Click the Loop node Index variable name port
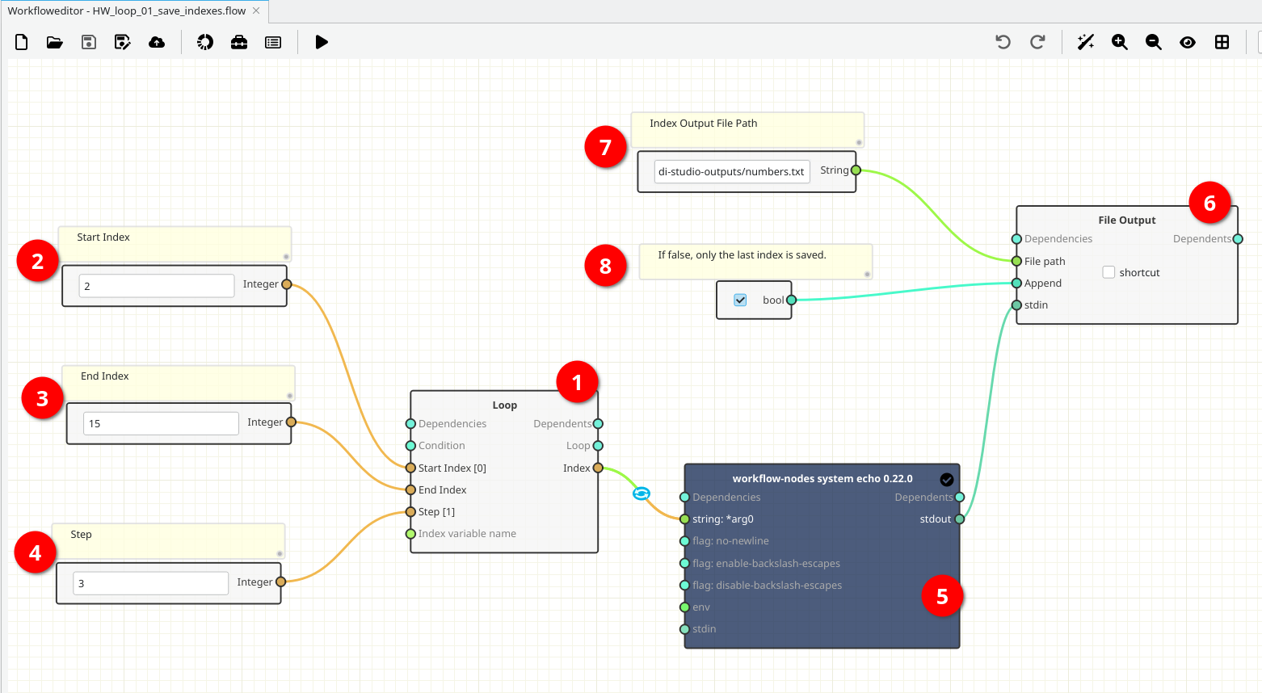Viewport: 1262px width, 693px height. 410,533
